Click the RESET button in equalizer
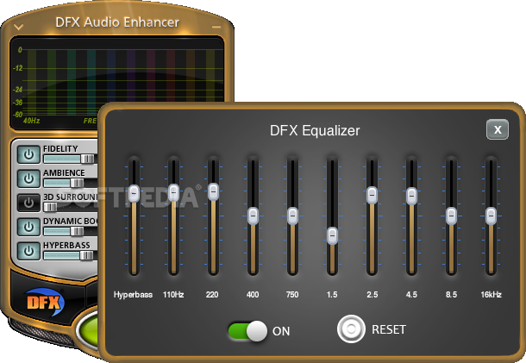The width and height of the screenshot is (526, 363). [x=351, y=329]
